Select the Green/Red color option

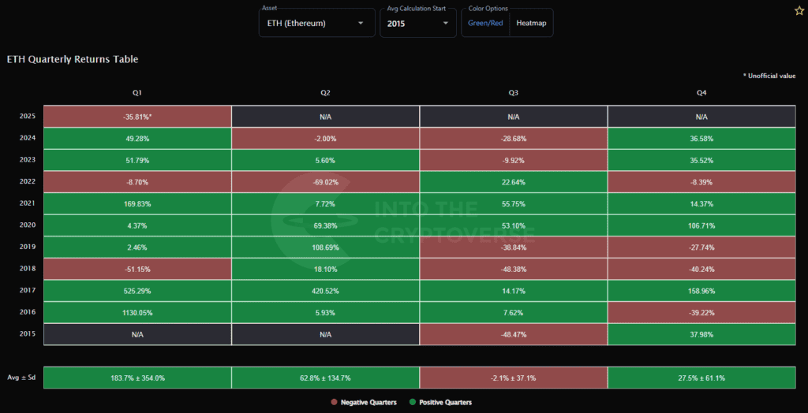click(485, 23)
